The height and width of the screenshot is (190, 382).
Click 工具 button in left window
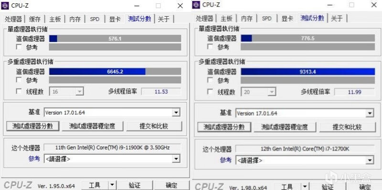95,185
